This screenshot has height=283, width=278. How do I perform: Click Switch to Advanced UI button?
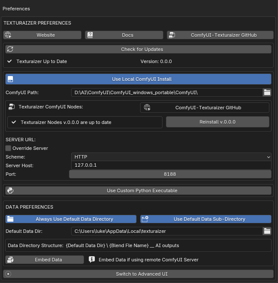point(138,274)
